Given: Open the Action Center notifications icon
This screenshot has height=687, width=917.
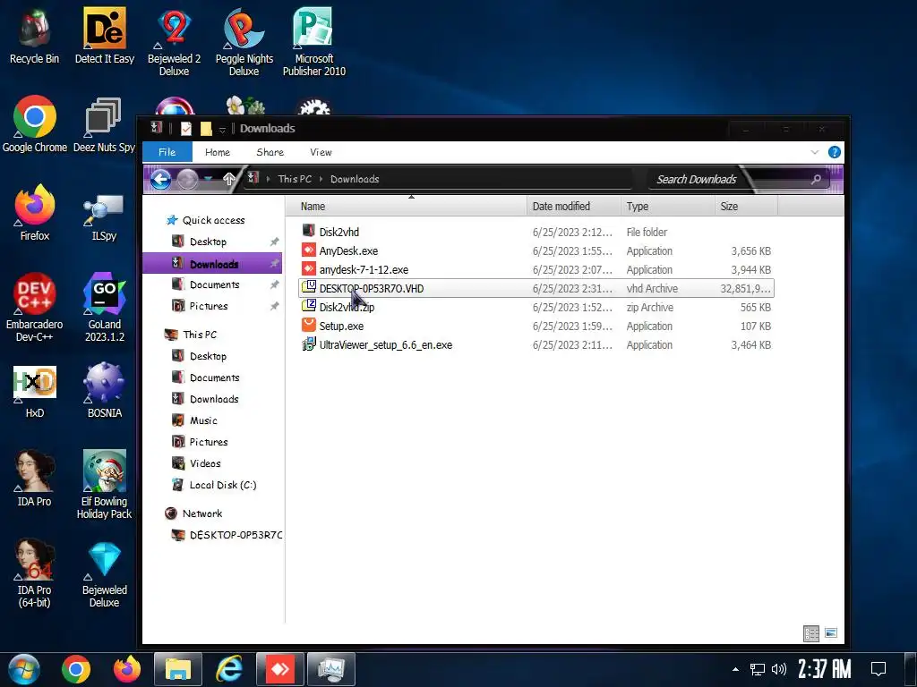Looking at the screenshot, I should [x=878, y=669].
